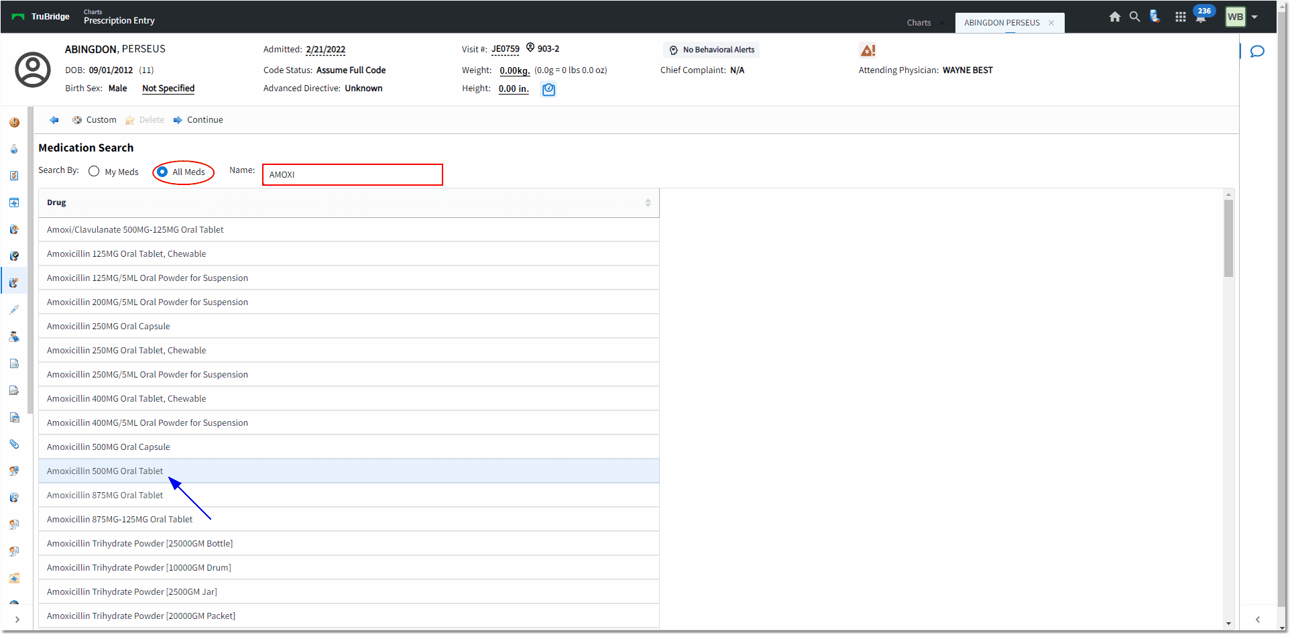This screenshot has width=1290, height=635.
Task: Go to the Home screen icon
Action: point(1114,17)
